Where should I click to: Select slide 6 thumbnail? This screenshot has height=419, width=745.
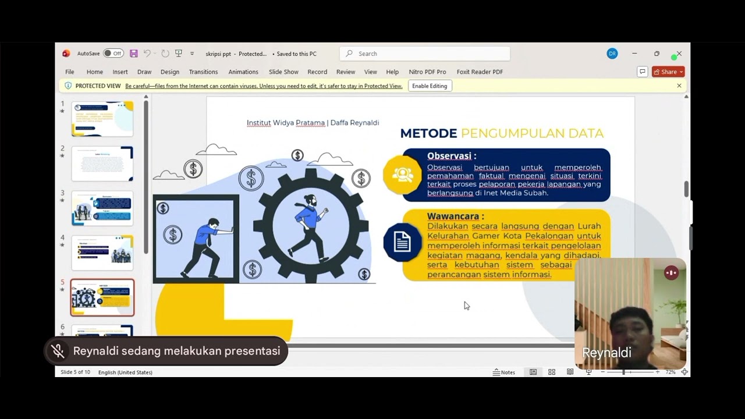[102, 331]
